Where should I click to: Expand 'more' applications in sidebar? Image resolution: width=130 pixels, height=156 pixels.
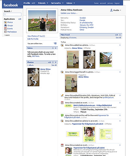[x=7, y=35]
